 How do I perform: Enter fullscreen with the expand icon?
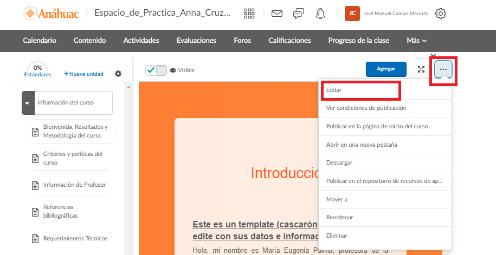pos(421,69)
